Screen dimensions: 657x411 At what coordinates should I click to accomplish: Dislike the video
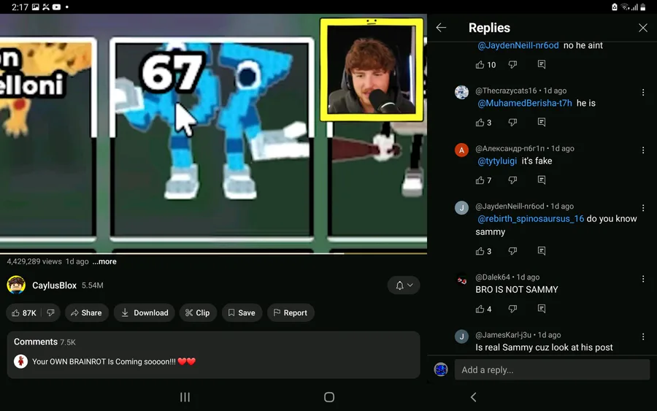pos(51,313)
